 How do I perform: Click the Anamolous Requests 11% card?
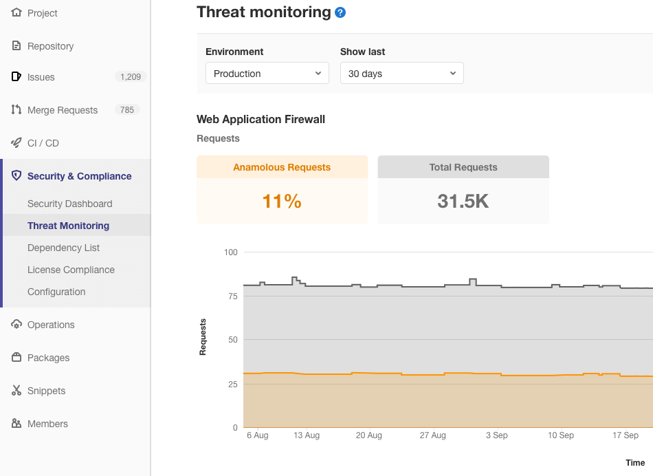click(x=282, y=190)
